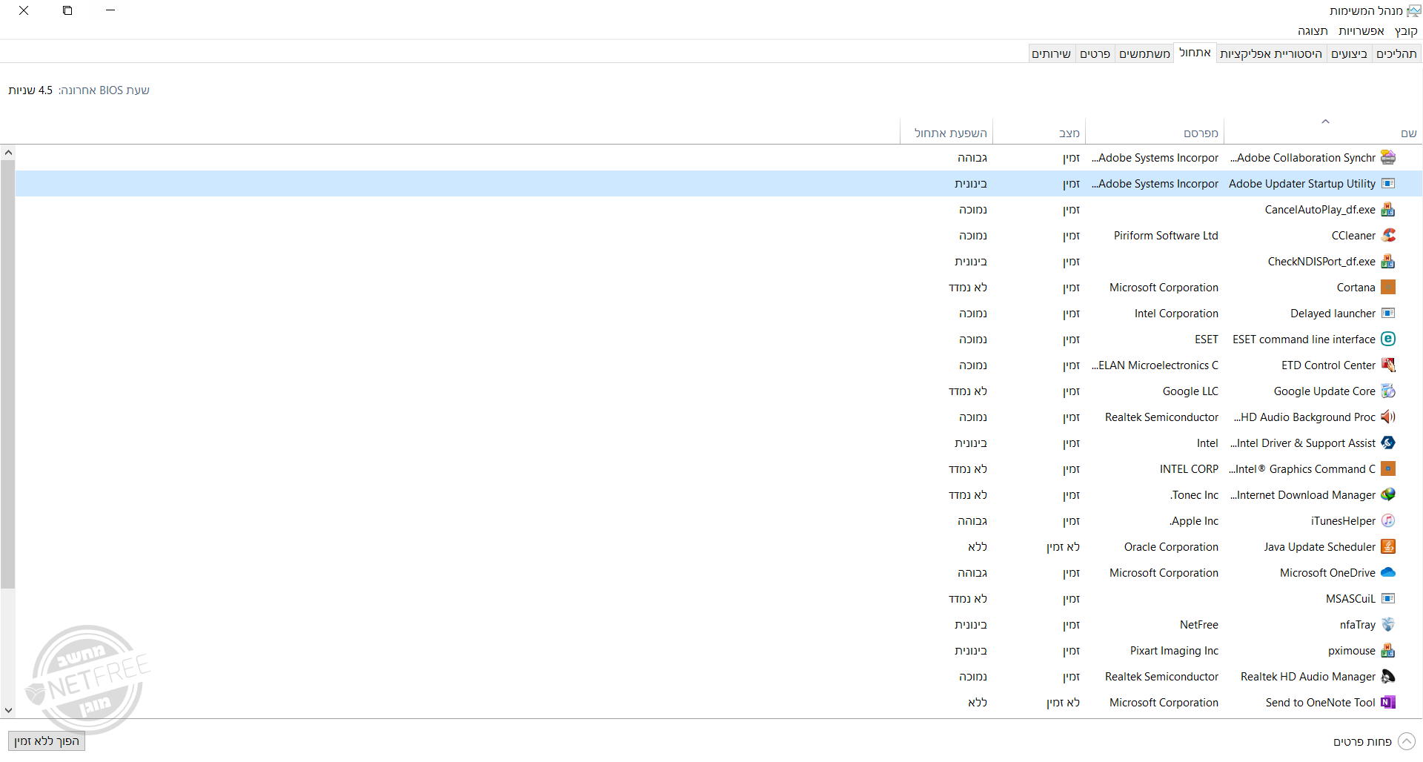Sort by the שם (Name) column header
1423x762 pixels.
point(1323,132)
